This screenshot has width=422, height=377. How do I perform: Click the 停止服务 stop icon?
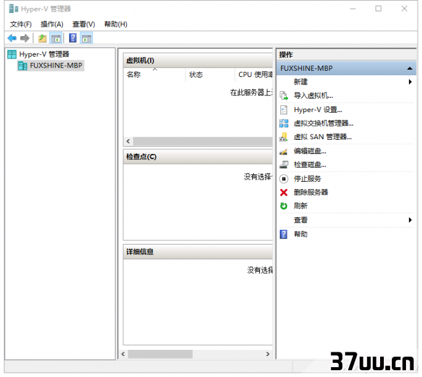283,179
